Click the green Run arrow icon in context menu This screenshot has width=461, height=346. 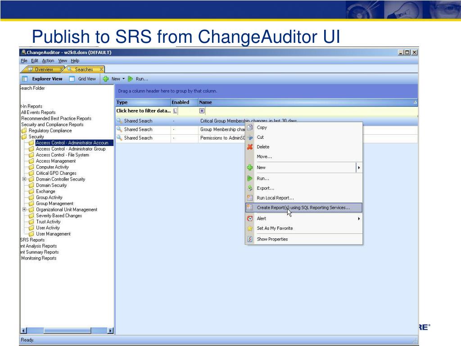click(x=250, y=178)
